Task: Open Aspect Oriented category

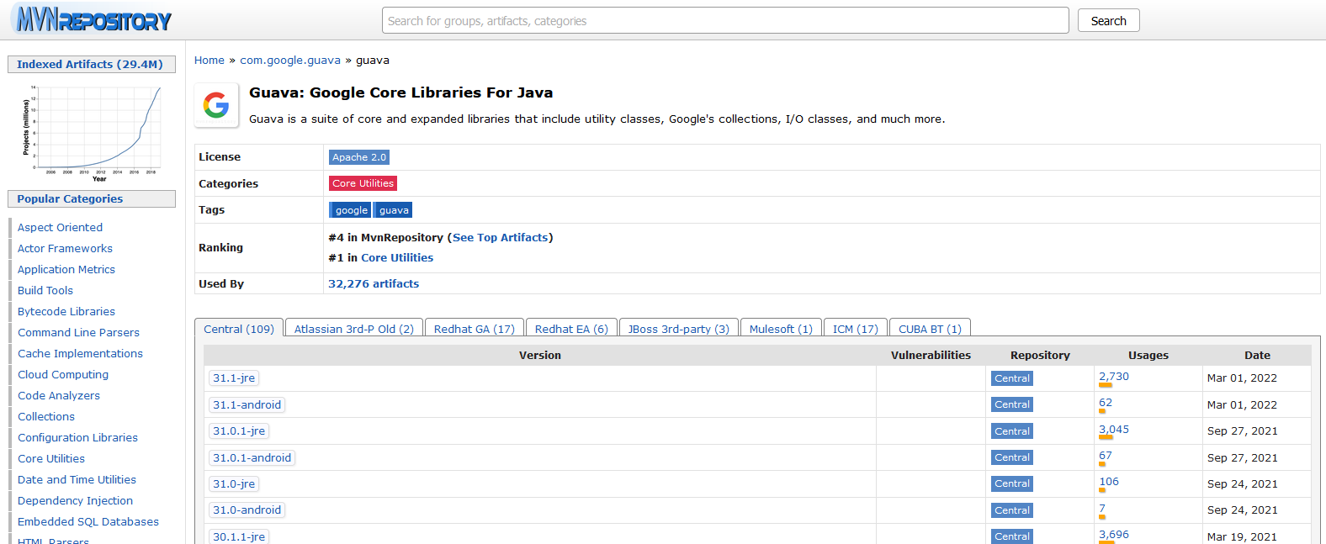Action: click(60, 227)
